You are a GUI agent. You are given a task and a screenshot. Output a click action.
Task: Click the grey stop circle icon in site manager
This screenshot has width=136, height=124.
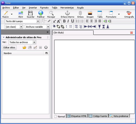(x=46, y=47)
